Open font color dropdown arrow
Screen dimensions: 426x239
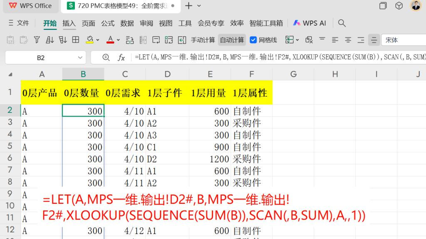pos(119,40)
